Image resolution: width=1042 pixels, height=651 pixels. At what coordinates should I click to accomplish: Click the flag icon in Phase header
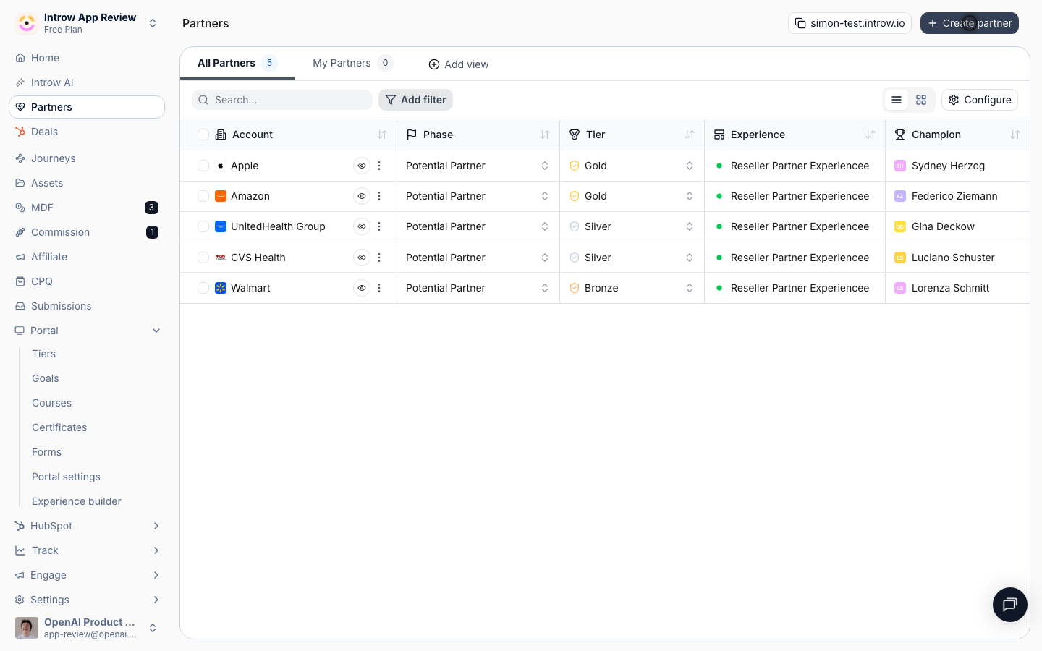pyautogui.click(x=412, y=135)
